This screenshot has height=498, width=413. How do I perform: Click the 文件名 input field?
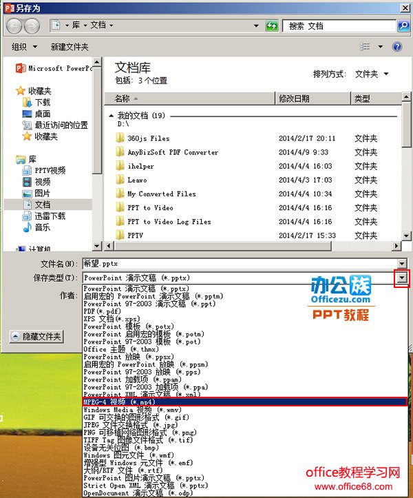point(240,264)
